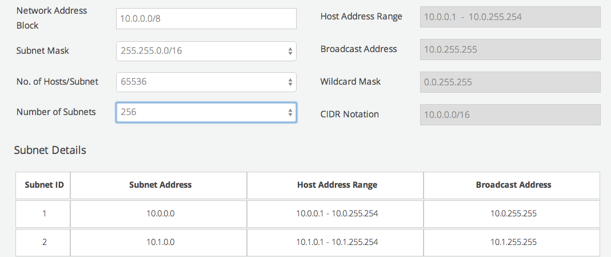Screen dimensions: 611x257
Task: Click the Subnet Details heading
Action: tap(50, 150)
